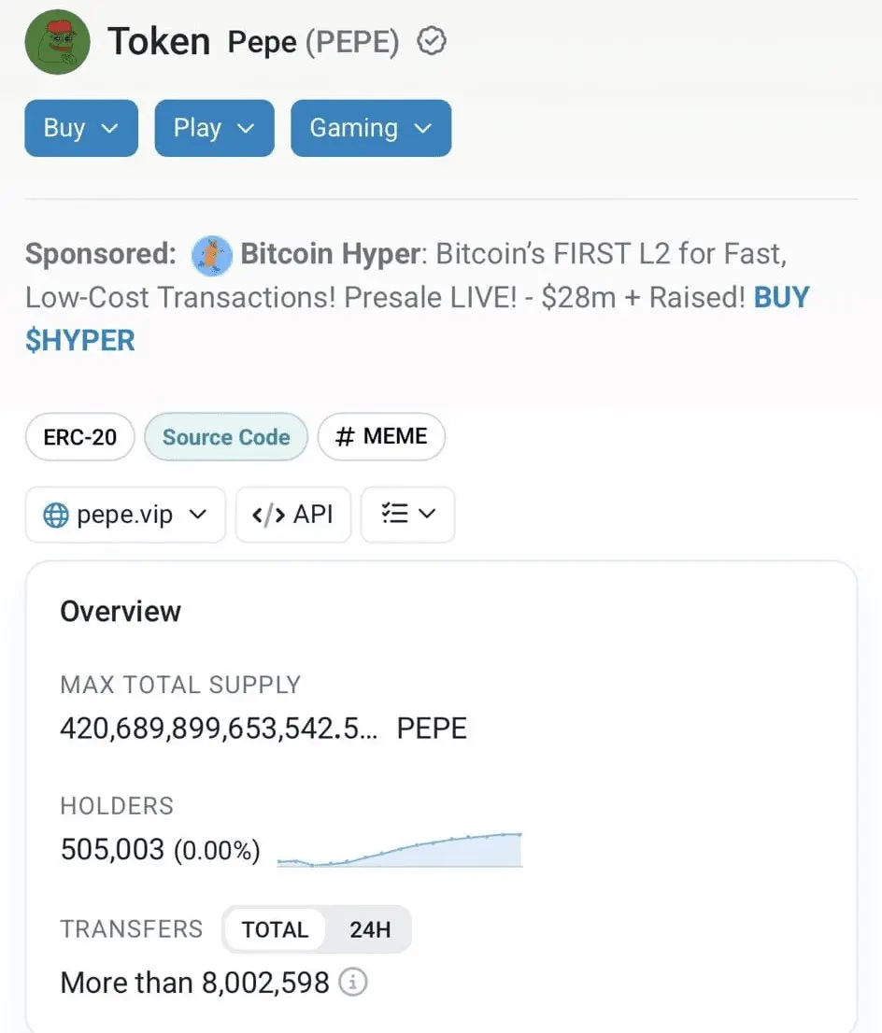Expand the Buy dropdown
This screenshot has height=1033, width=882.
pos(81,128)
